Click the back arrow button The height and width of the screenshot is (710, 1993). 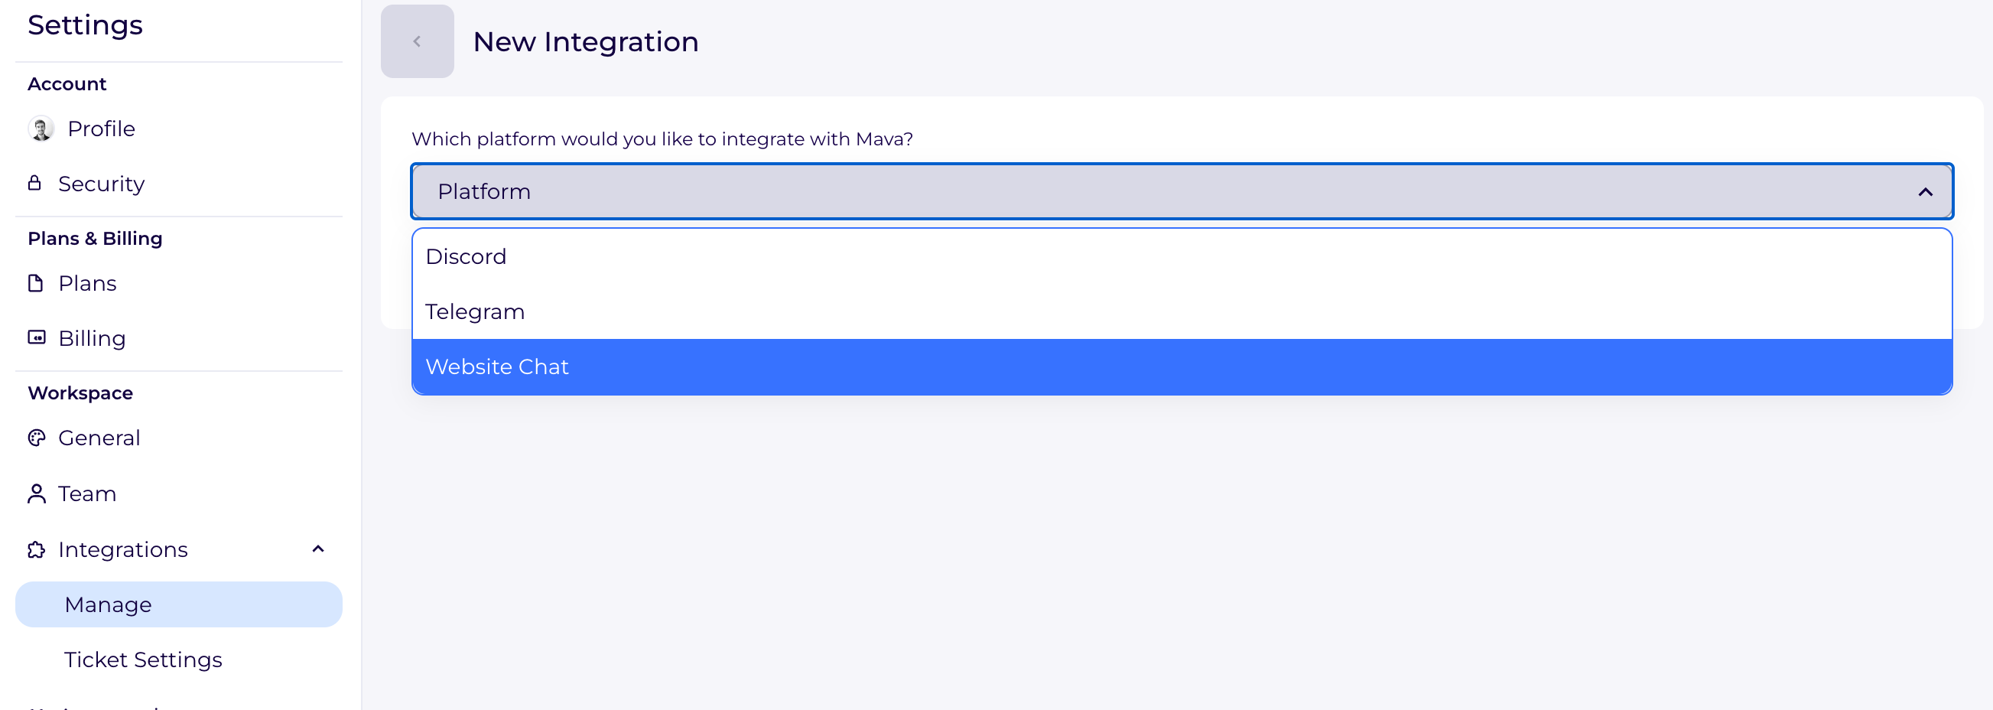point(417,42)
